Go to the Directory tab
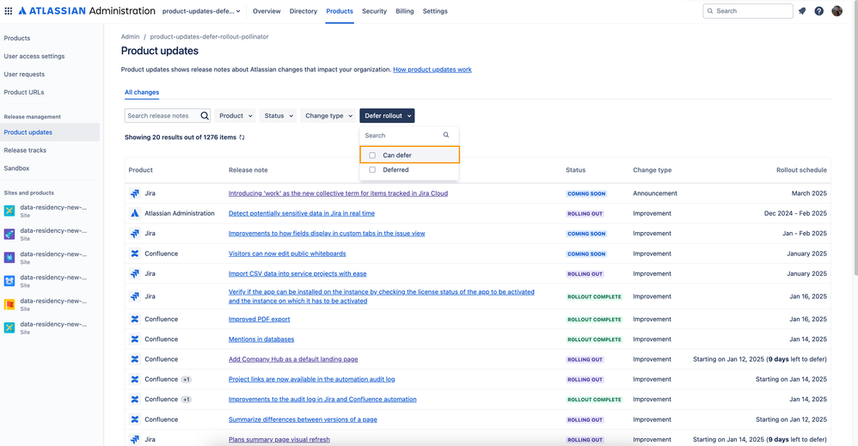Screen dimensions: 858x446 303,11
